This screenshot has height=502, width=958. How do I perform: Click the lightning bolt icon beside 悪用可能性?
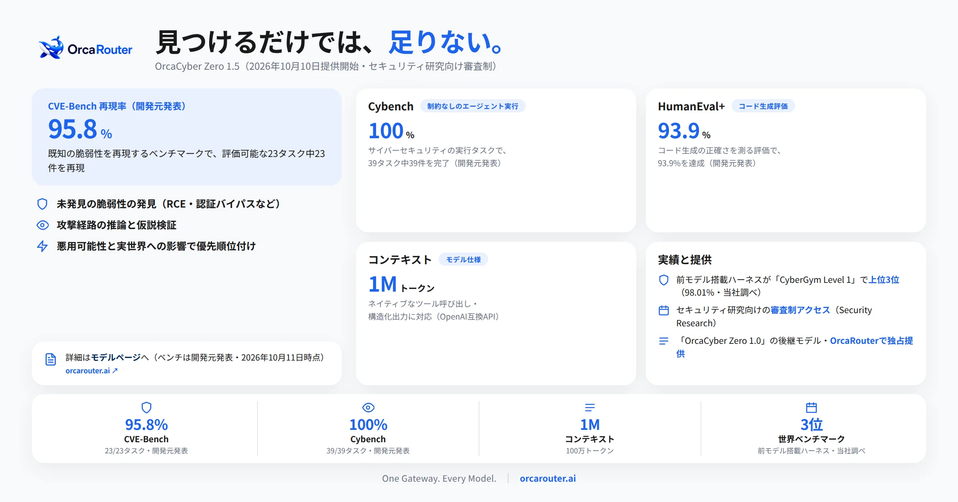pos(42,246)
